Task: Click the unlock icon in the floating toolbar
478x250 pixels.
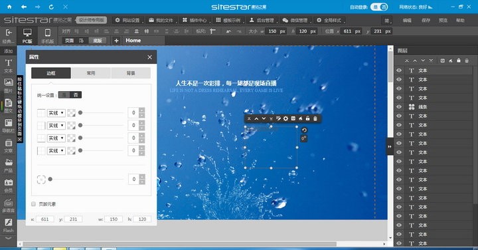Action: [x=308, y=118]
